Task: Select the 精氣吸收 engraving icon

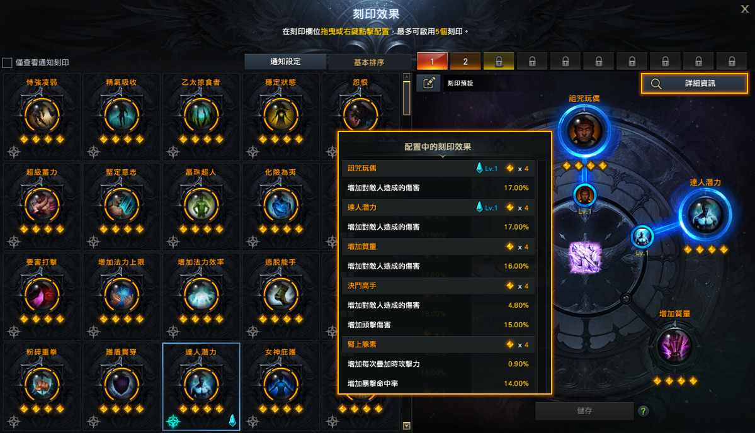Action: (x=122, y=115)
